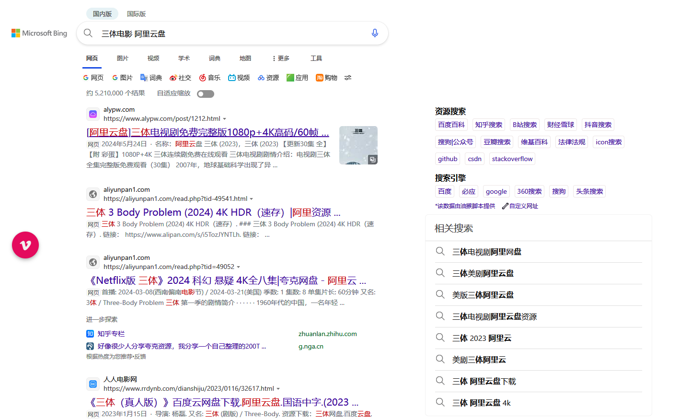Expand dropdown after aliyunpan1 tid-49541 URL
The height and width of the screenshot is (420, 680).
(251, 199)
